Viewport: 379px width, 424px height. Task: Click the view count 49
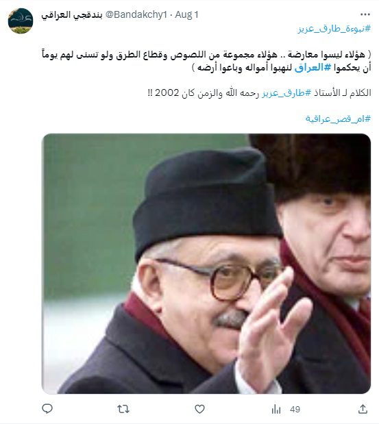pos(295,410)
